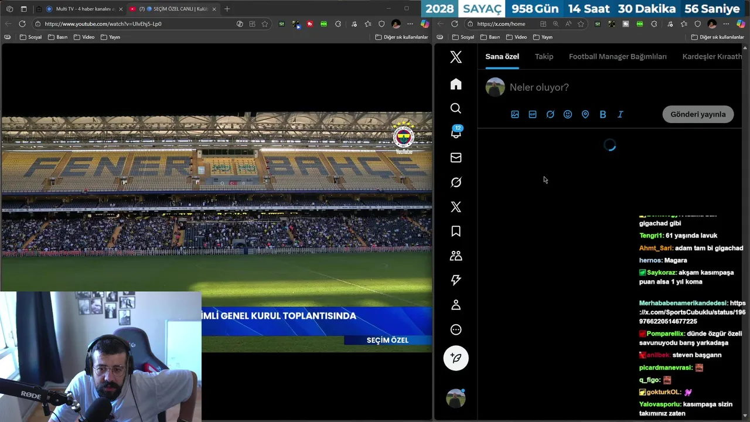Click Grok enhance icon in composer toolbar

550,114
